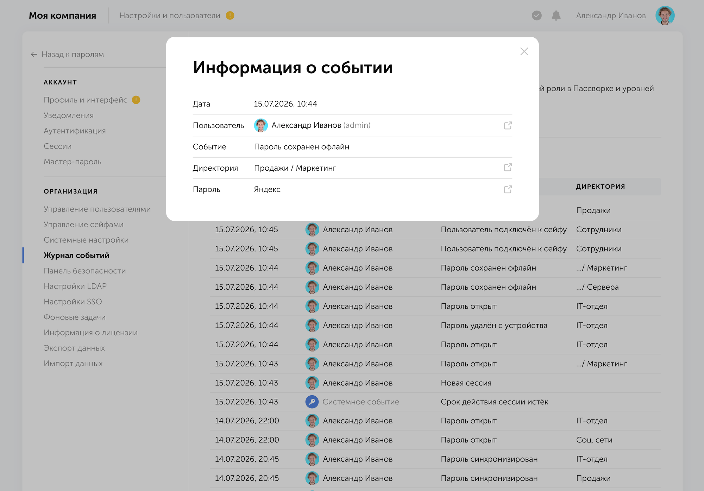Viewport: 704px width, 491px height.
Task: Click the system event key icon
Action: tap(312, 402)
